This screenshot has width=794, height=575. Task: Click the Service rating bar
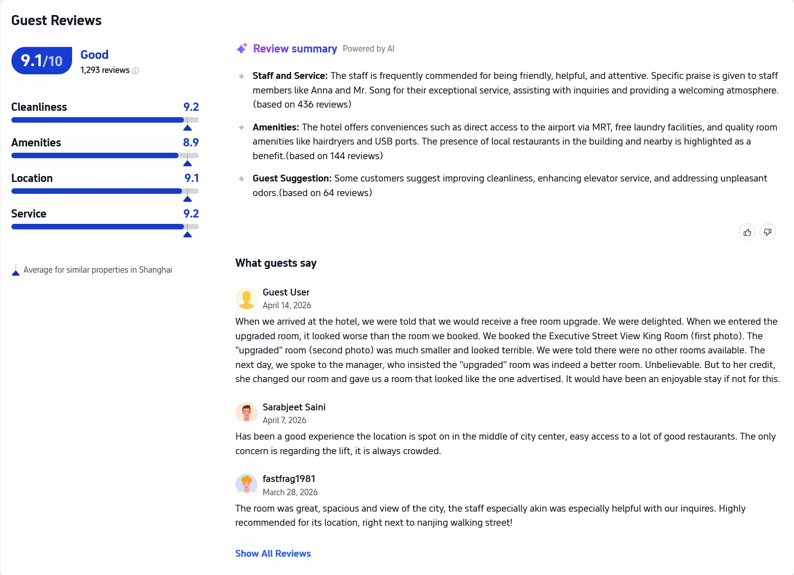105,227
